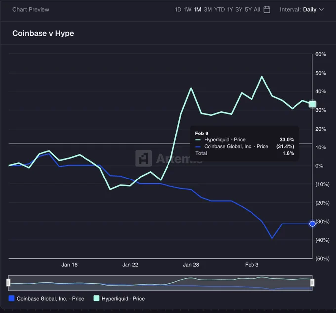Screen dimensions: 336x313
Task: Select the 1Y time range
Action: click(x=230, y=10)
